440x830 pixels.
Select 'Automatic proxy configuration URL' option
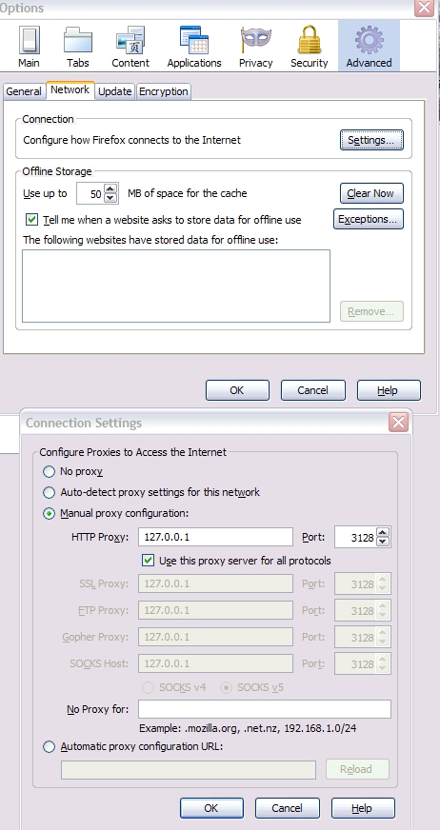(49, 746)
